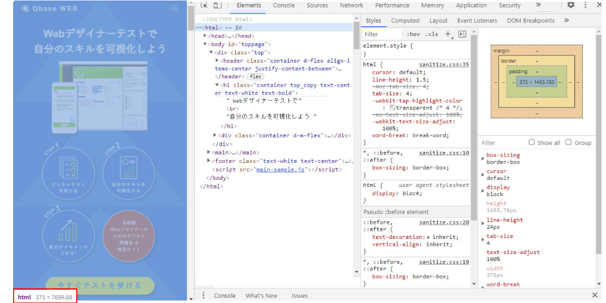Expand the line-height computed property
The image size is (606, 303).
(483, 223)
